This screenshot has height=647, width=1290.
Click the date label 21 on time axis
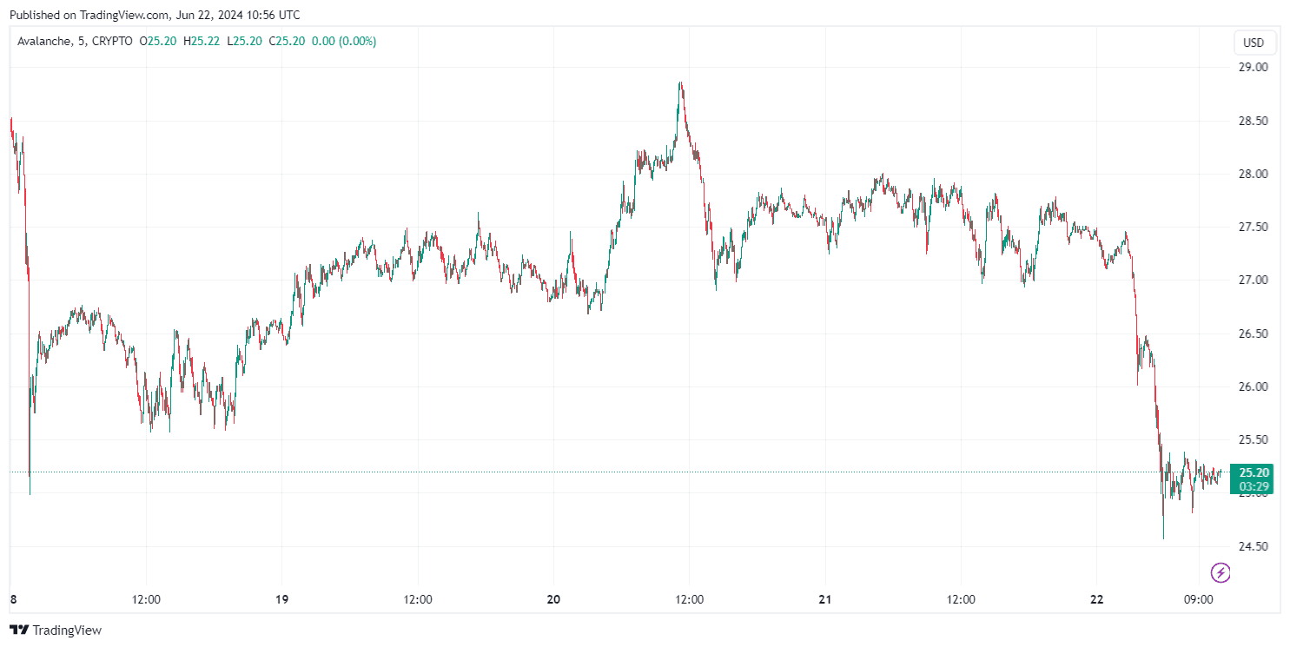pyautogui.click(x=825, y=599)
